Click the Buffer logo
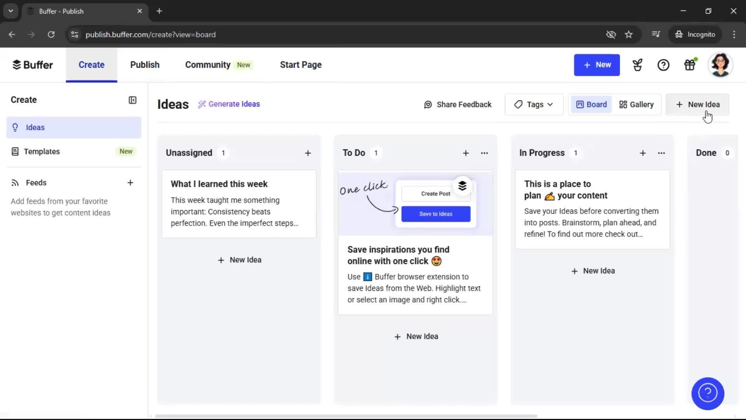Image resolution: width=746 pixels, height=420 pixels. (33, 65)
